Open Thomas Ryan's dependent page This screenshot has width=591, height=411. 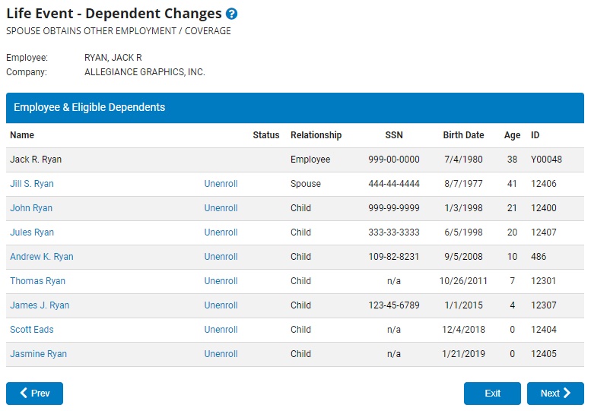37,281
